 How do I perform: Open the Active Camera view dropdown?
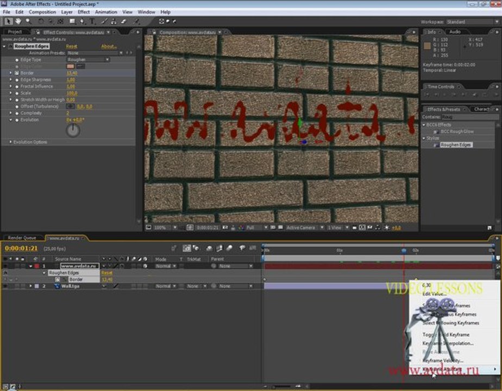[x=305, y=228]
